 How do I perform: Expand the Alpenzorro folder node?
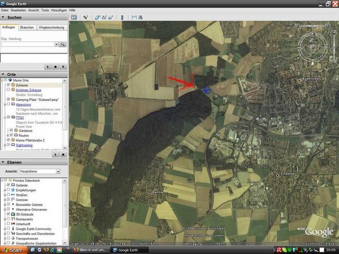click(5, 105)
